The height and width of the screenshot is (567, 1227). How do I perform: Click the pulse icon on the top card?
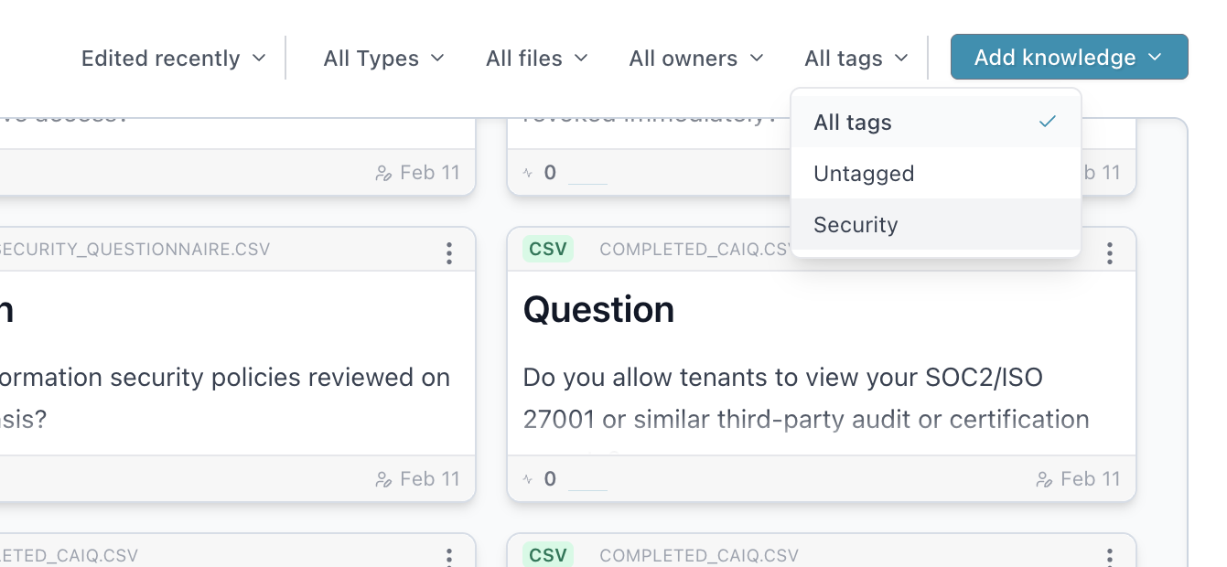click(x=529, y=172)
